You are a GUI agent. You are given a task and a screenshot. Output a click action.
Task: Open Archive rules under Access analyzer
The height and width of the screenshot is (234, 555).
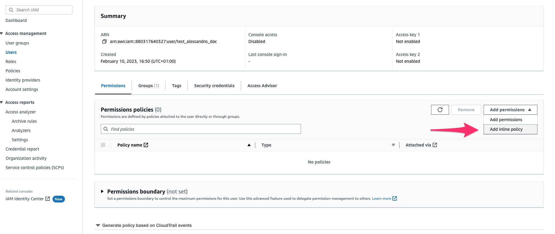coord(24,121)
